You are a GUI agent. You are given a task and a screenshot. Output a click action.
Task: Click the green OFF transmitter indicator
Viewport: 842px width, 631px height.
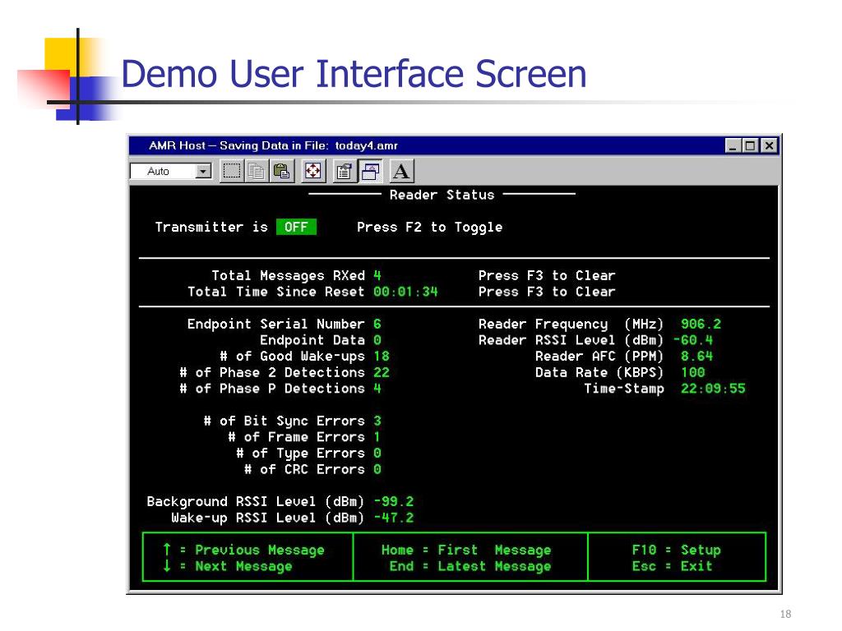coord(296,227)
